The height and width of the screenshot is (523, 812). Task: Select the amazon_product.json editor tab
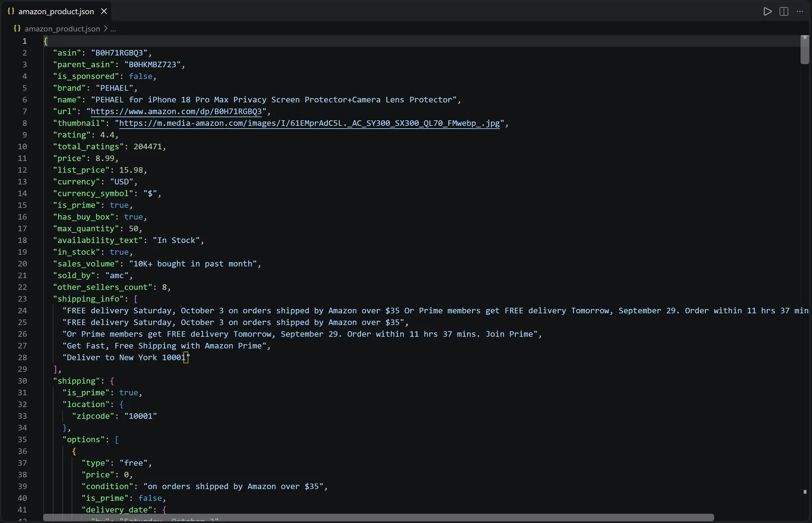click(x=56, y=11)
